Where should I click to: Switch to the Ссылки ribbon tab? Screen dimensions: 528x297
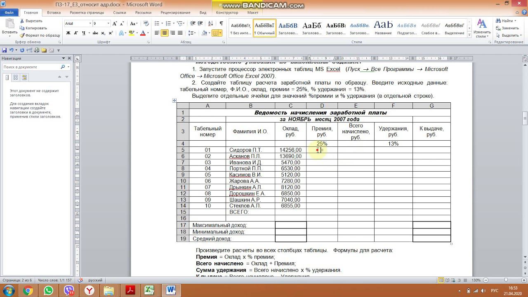(120, 13)
